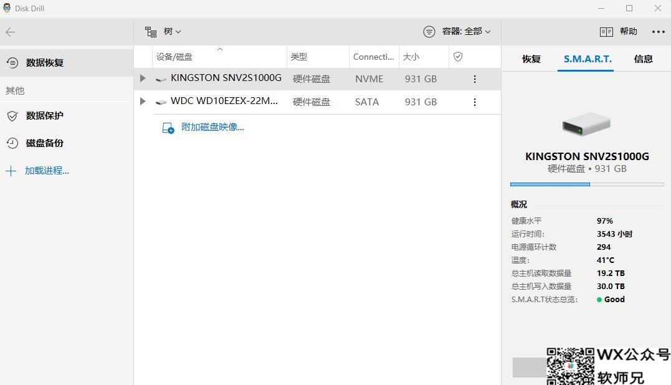Click the Good SMART status

611,300
